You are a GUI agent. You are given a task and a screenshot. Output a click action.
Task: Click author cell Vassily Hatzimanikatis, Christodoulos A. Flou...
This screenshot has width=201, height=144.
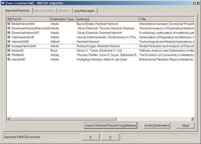(107, 37)
